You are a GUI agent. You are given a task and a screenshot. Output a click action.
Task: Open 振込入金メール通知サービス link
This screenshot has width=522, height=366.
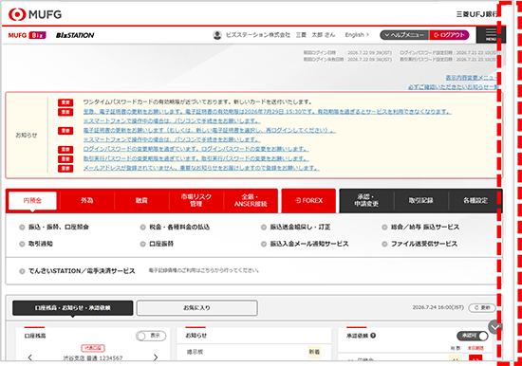(x=309, y=244)
